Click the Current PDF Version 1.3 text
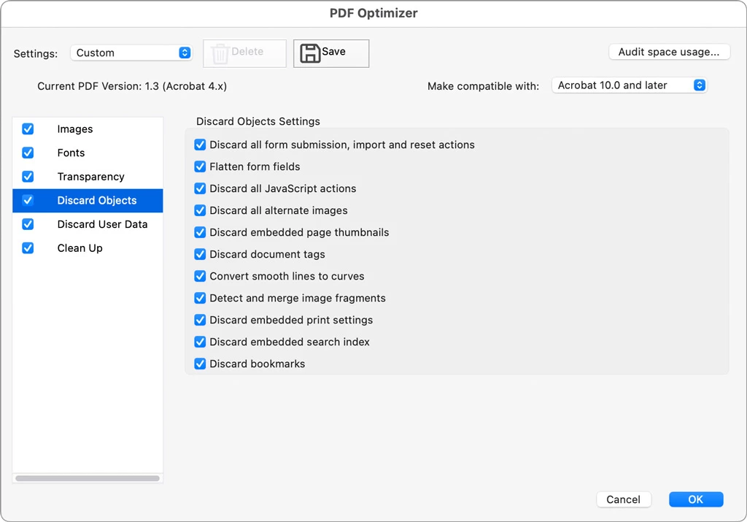Viewport: 747px width, 522px height. coord(132,86)
